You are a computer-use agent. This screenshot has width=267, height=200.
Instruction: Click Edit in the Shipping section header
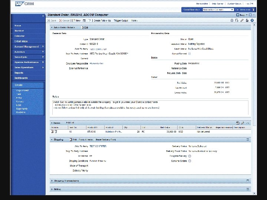pyautogui.click(x=73, y=140)
